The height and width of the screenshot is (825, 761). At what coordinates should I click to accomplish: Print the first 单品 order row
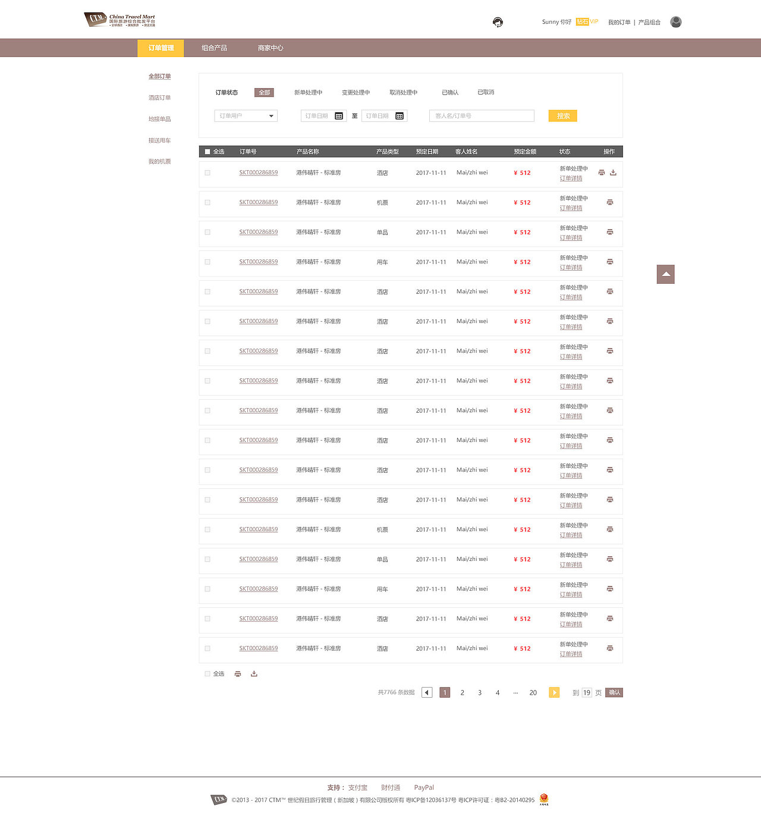point(609,232)
